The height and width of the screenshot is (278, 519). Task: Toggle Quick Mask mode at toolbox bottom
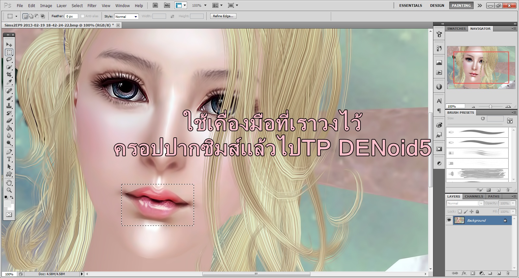pyautogui.click(x=9, y=215)
